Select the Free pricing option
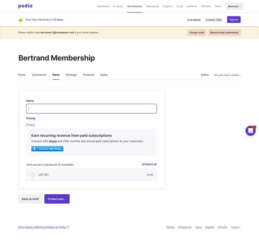This screenshot has height=240, width=259. [30, 125]
